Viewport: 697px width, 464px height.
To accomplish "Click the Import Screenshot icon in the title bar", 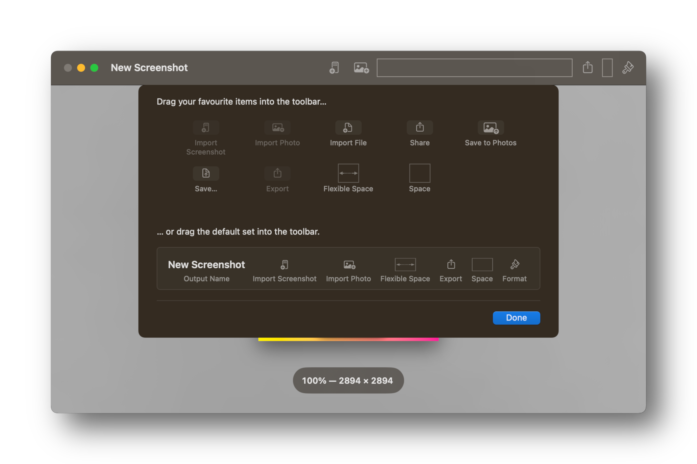I will [334, 68].
